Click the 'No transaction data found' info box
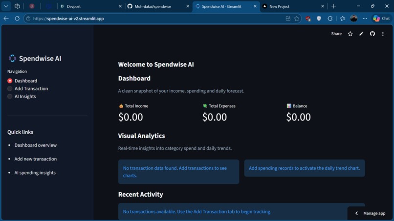The image size is (394, 221). (x=178, y=172)
